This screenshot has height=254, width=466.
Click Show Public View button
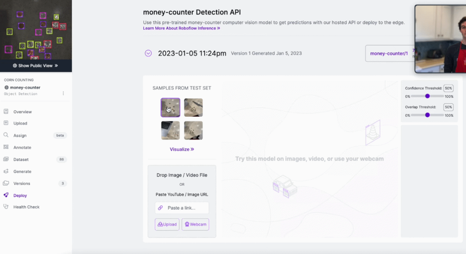[x=35, y=65]
